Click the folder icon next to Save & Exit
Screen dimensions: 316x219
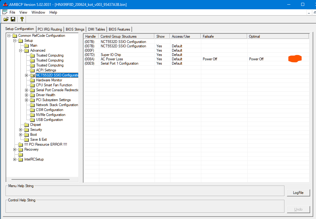(x=26, y=140)
